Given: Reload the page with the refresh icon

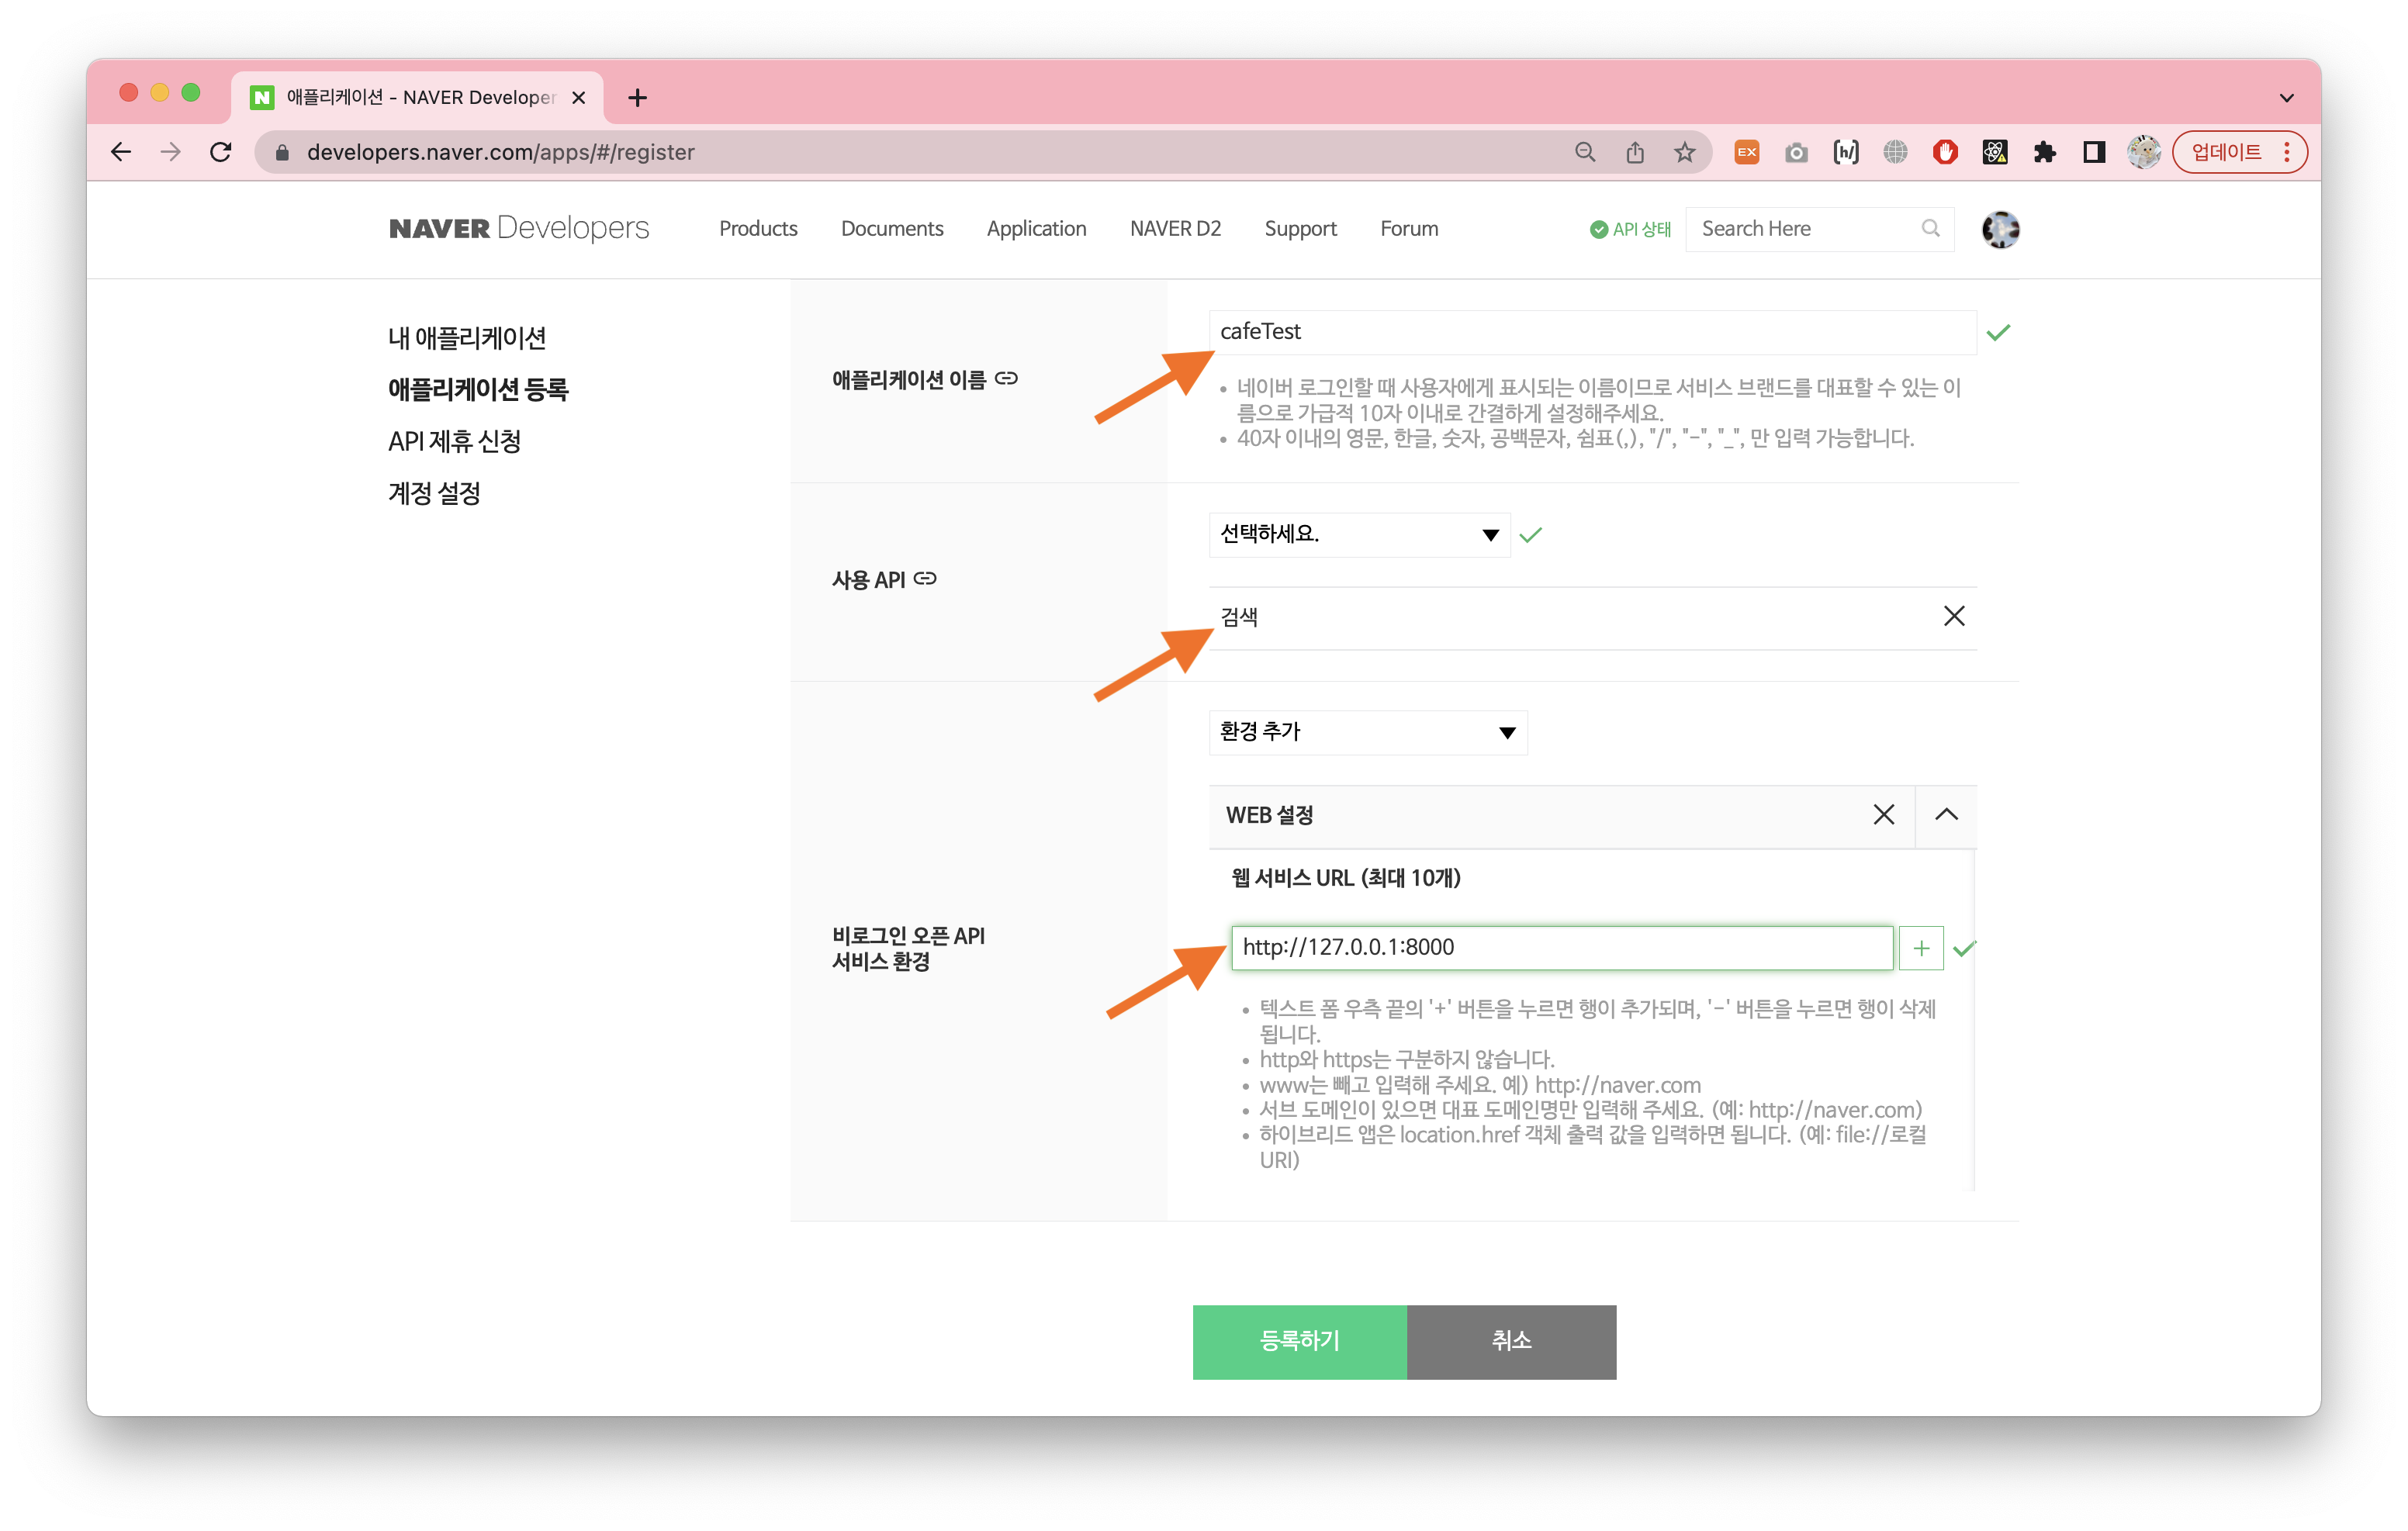Looking at the screenshot, I should point(221,152).
